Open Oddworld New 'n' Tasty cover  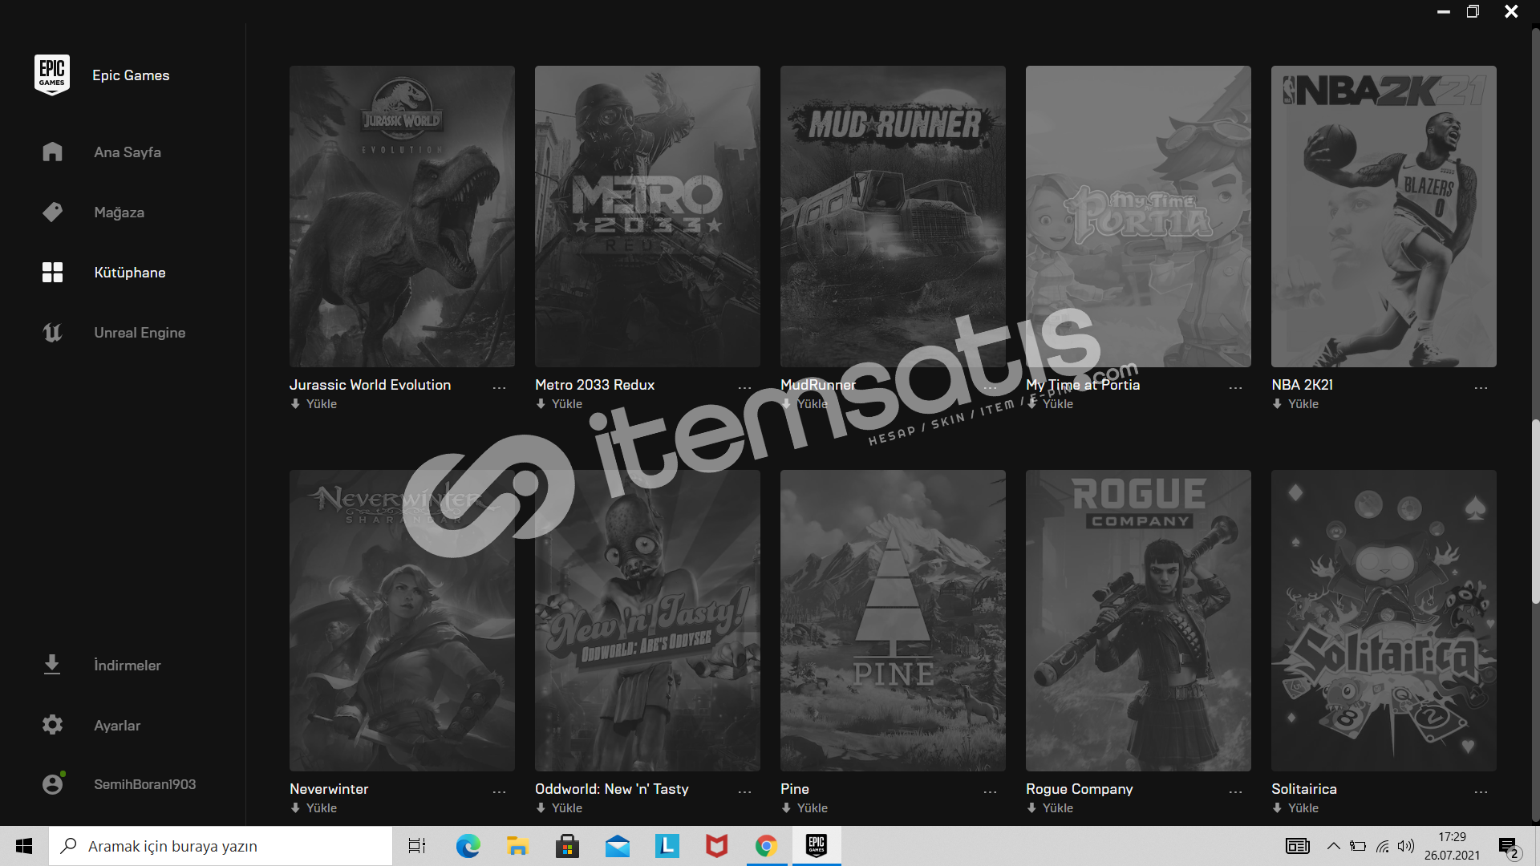point(647,621)
